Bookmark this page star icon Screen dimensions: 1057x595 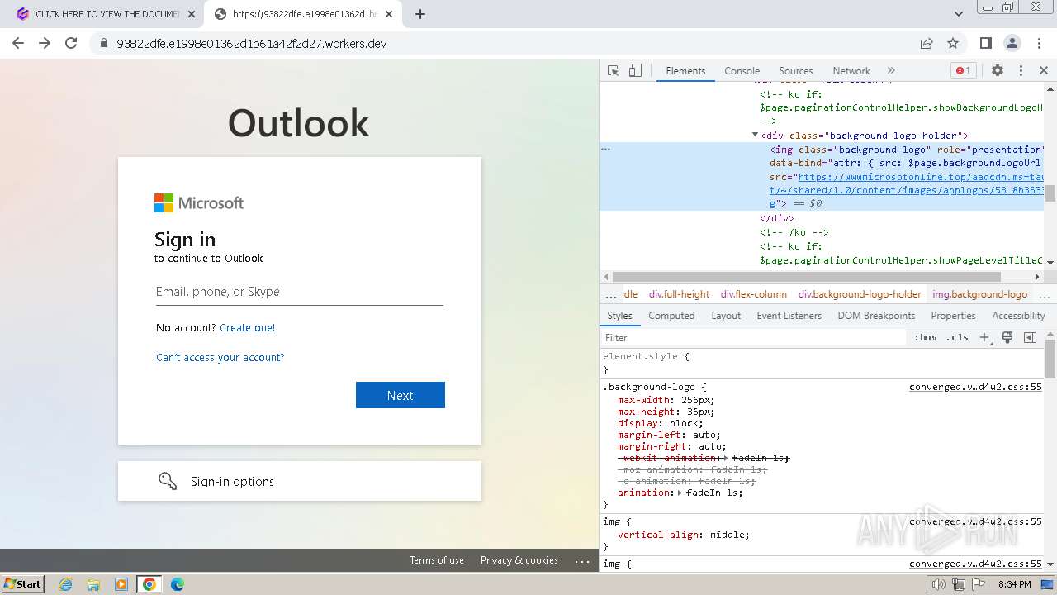click(953, 43)
